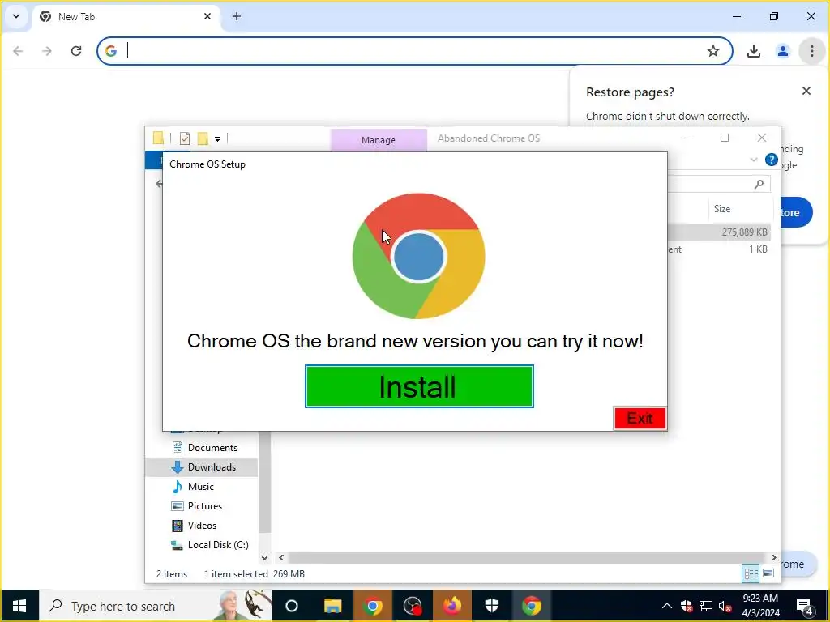This screenshot has width=830, height=622.
Task: Open Firefox from the taskbar
Action: [452, 606]
